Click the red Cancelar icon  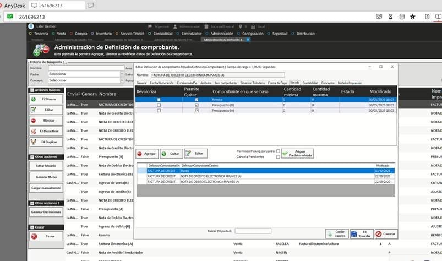[x=379, y=234]
